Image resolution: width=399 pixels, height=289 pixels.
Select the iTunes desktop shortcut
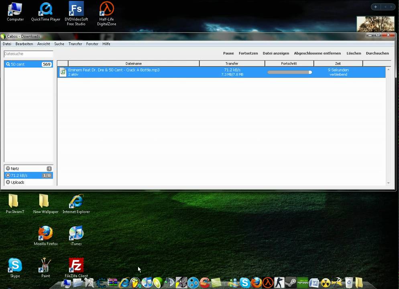(x=76, y=236)
